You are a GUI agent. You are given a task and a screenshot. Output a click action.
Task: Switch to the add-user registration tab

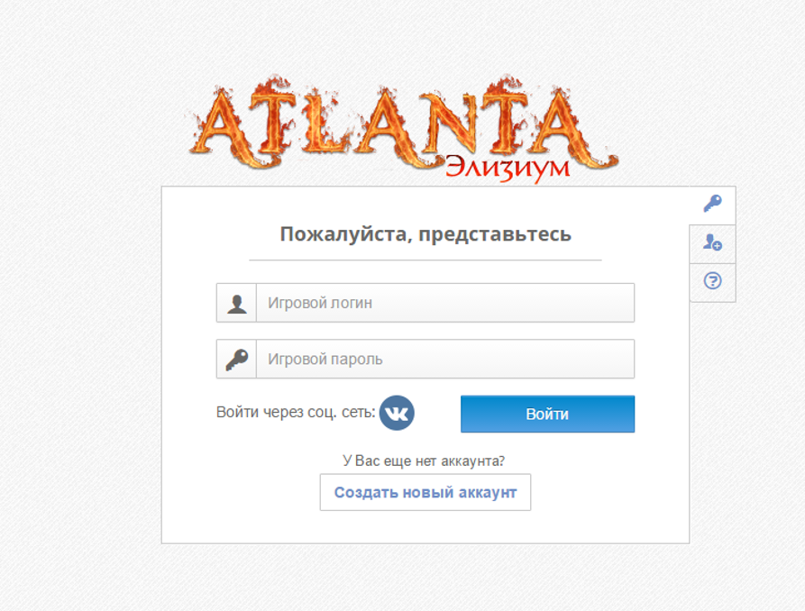click(712, 242)
